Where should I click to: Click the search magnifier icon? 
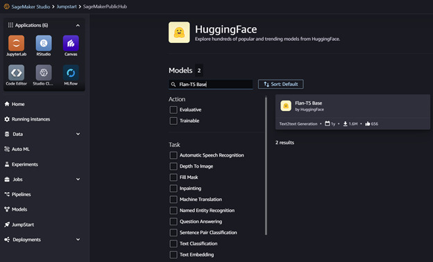pos(173,85)
